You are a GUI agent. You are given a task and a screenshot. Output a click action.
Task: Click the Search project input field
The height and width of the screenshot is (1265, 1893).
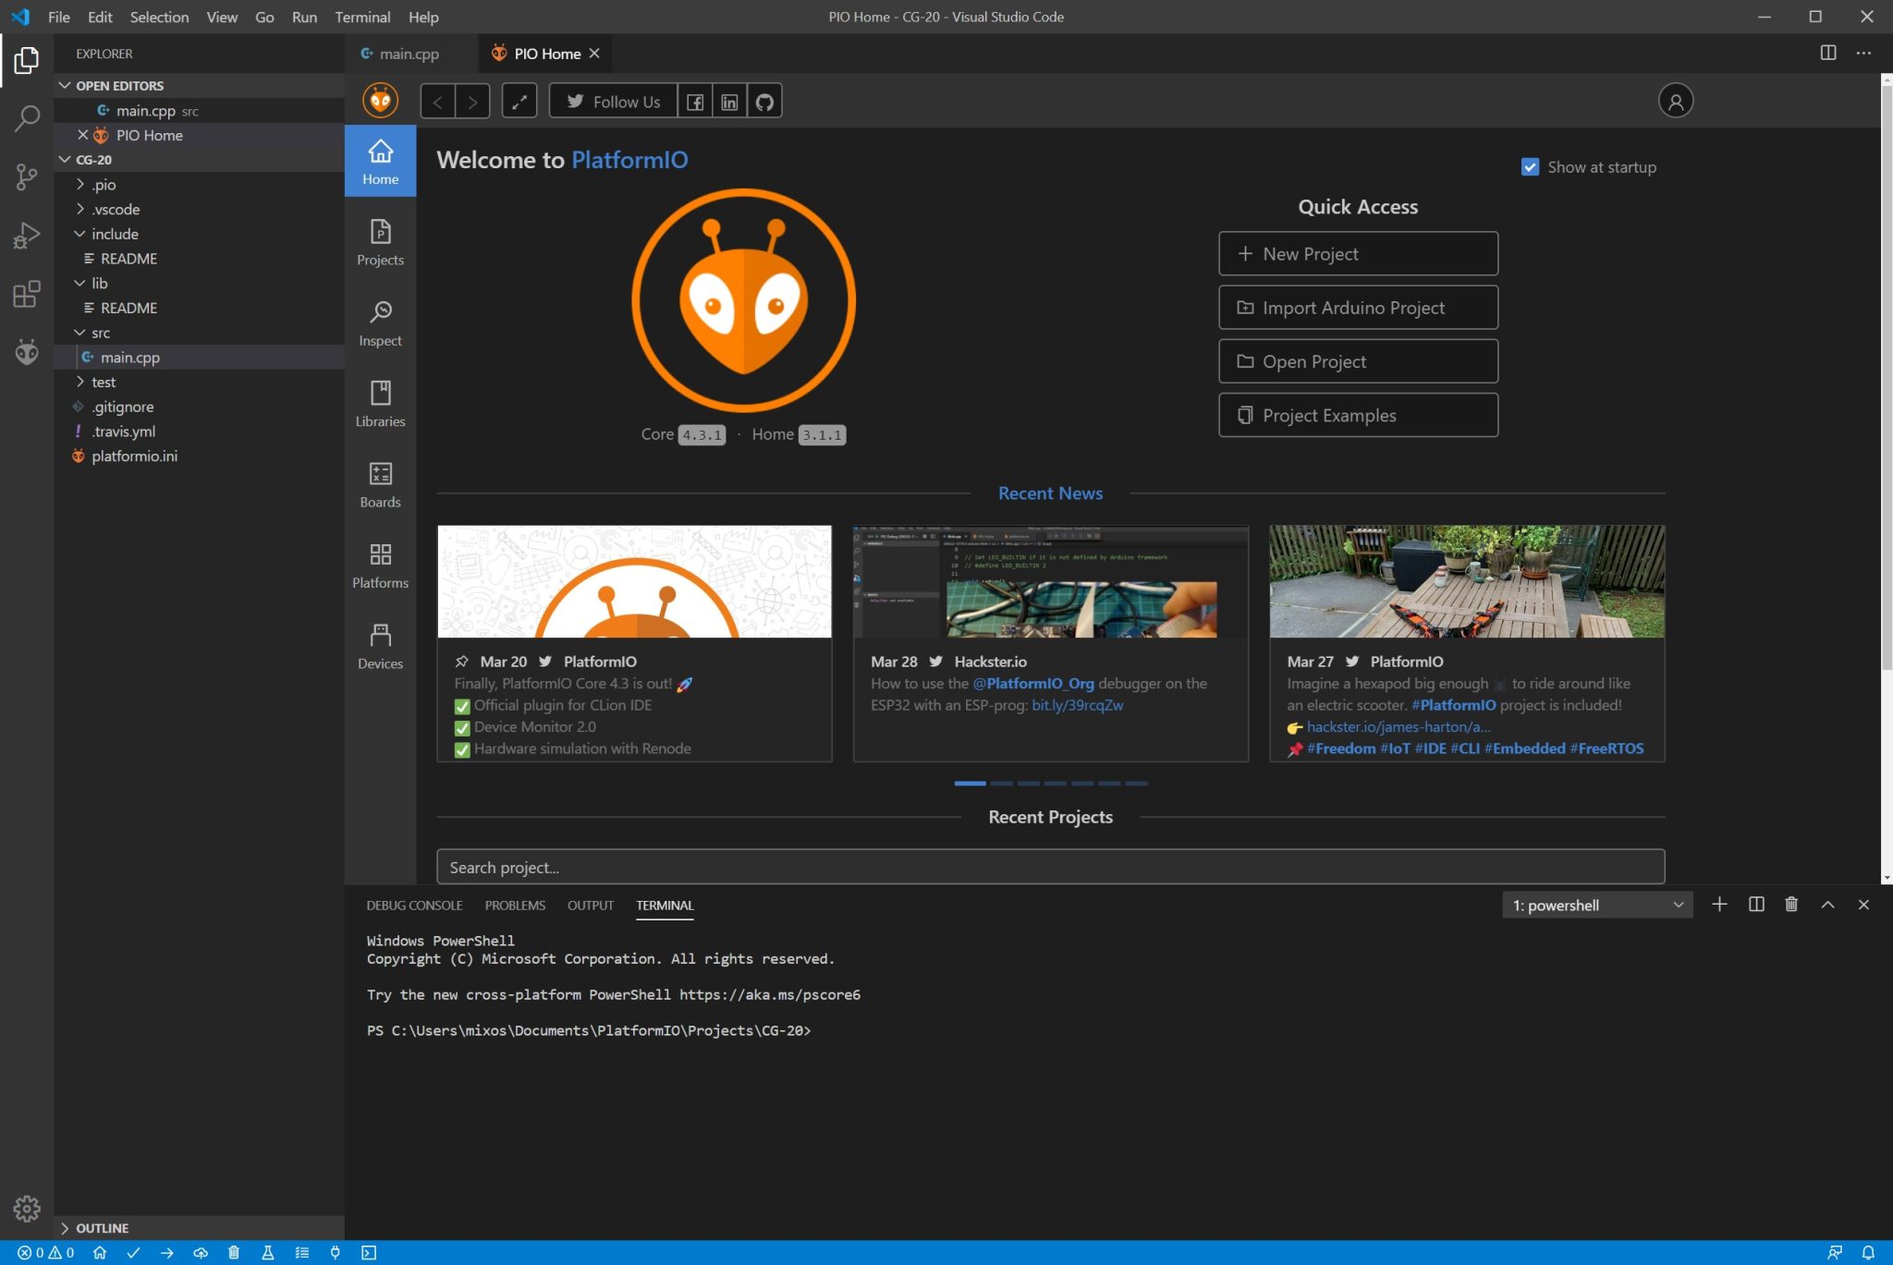pyautogui.click(x=1050, y=867)
